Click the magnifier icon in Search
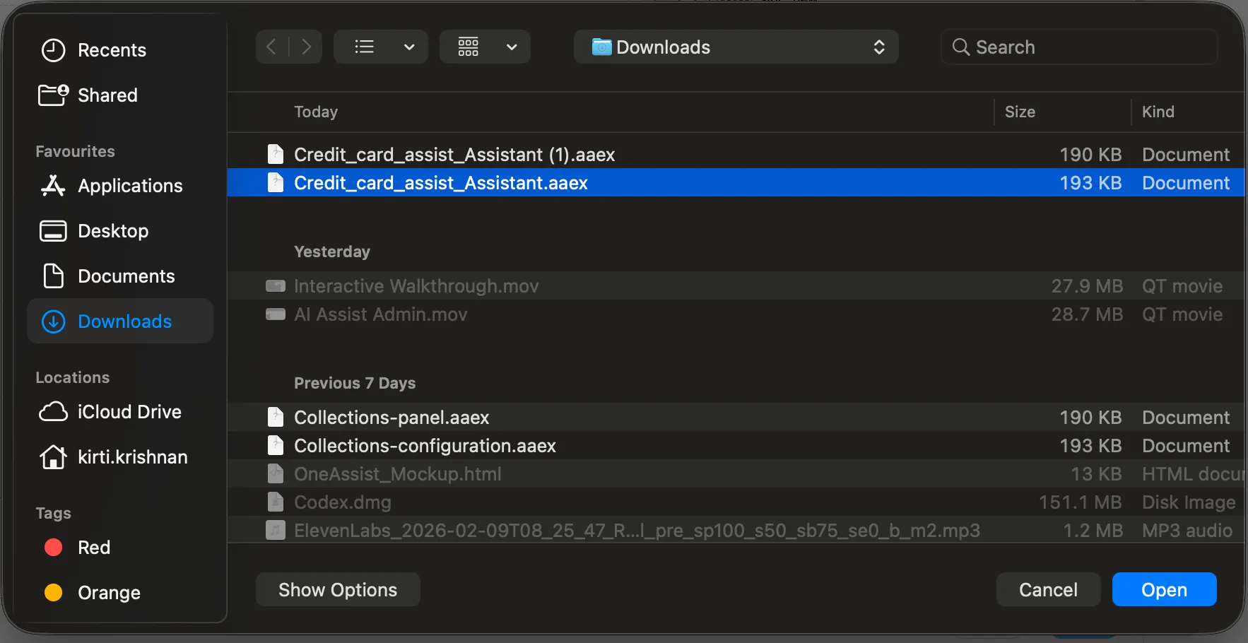This screenshot has height=643, width=1248. coord(961,47)
